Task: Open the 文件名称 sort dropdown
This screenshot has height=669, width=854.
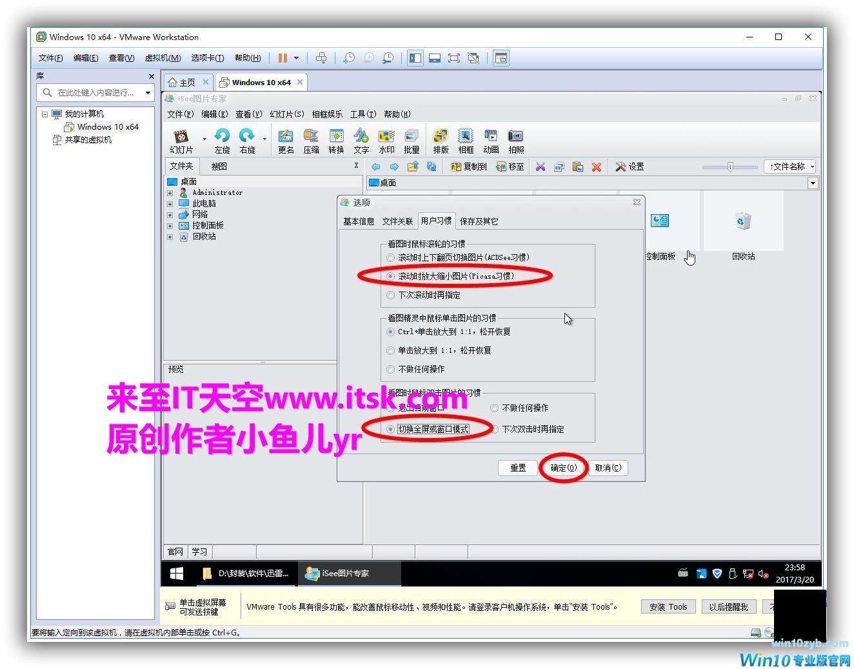Action: (x=790, y=166)
